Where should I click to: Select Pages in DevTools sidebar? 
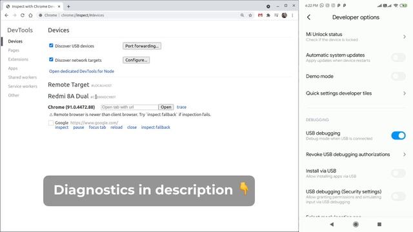click(x=14, y=50)
